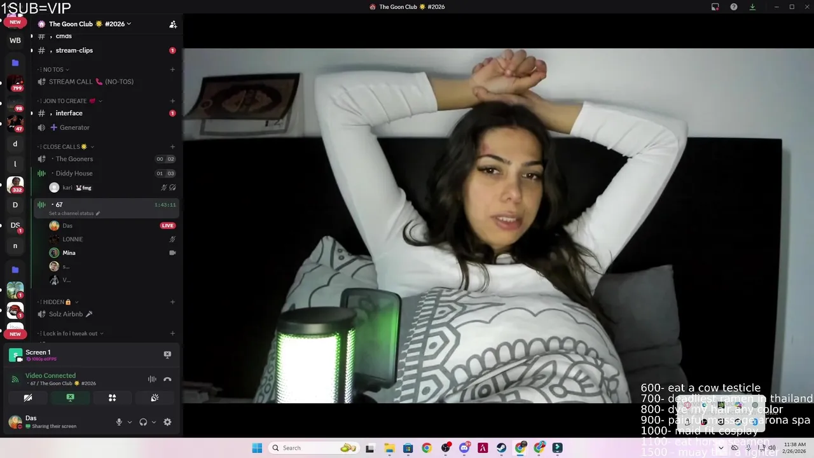Open the stream-clips text channel
This screenshot has height=458, width=814.
[74, 50]
